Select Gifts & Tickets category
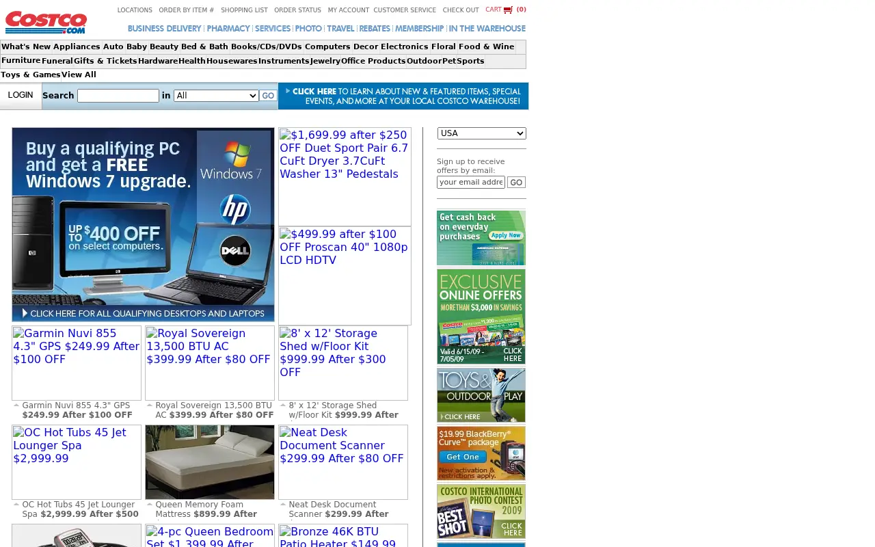 click(x=105, y=62)
